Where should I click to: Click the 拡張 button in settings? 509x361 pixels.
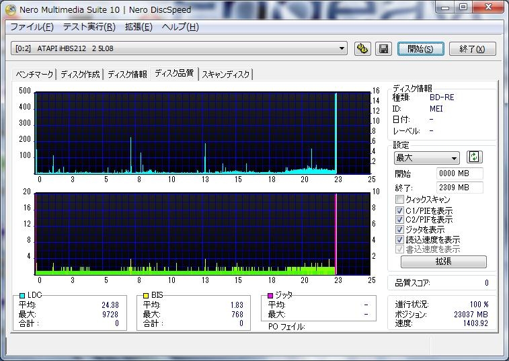[x=443, y=262]
